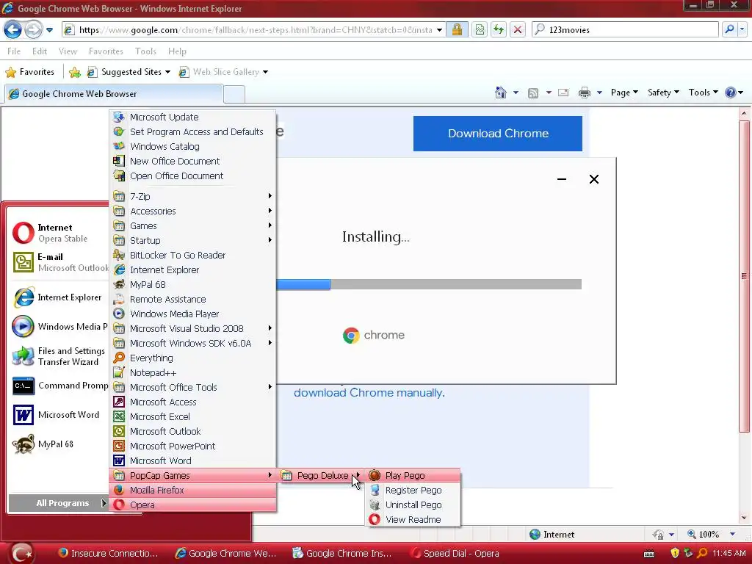752x564 pixels.
Task: Open the Help menu
Action: (x=177, y=51)
